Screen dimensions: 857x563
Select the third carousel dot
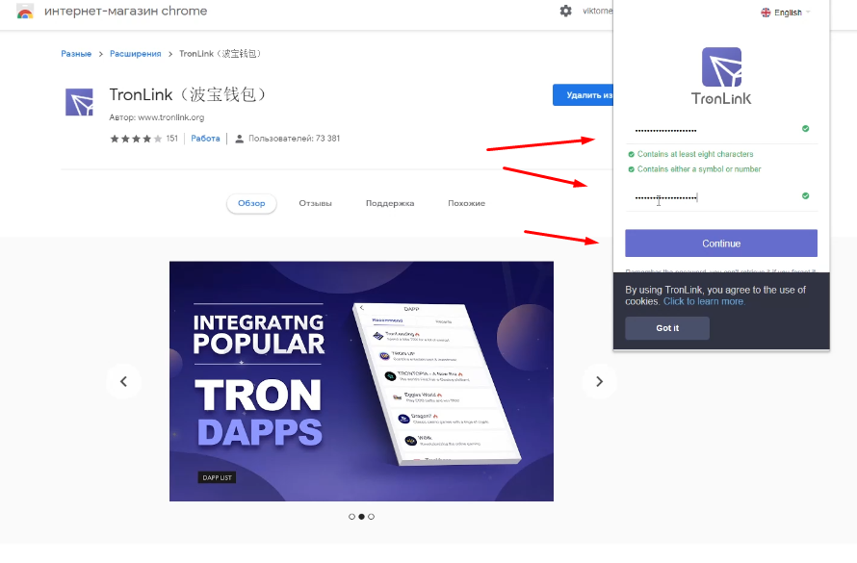pos(371,517)
